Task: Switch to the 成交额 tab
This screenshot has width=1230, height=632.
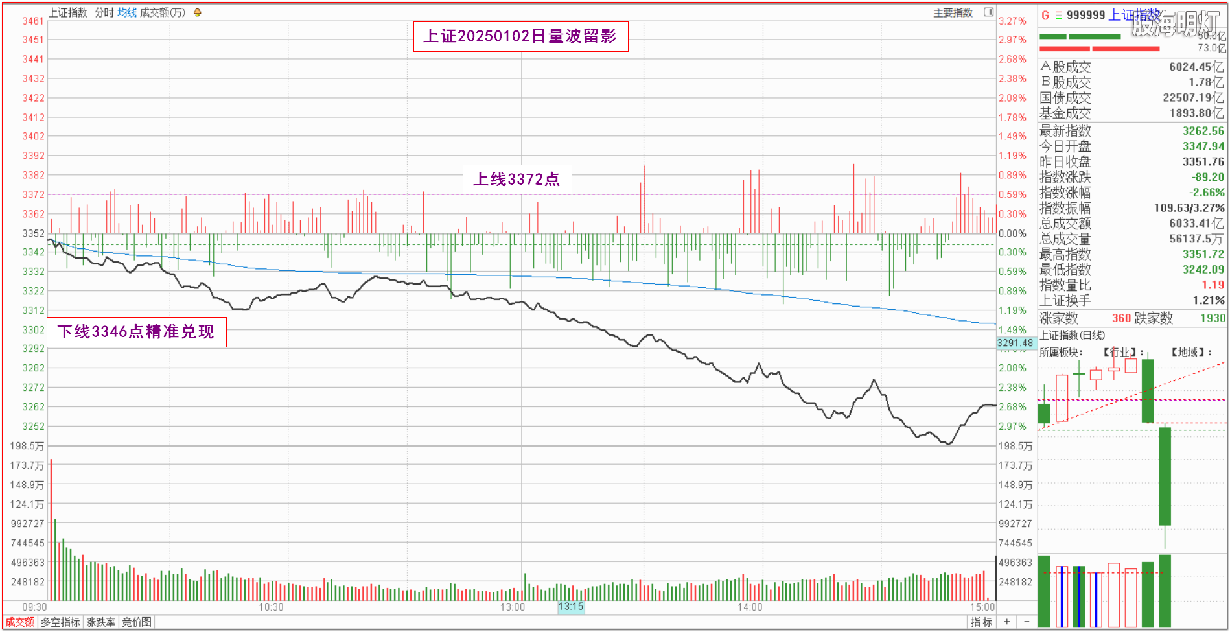Action: pos(20,622)
